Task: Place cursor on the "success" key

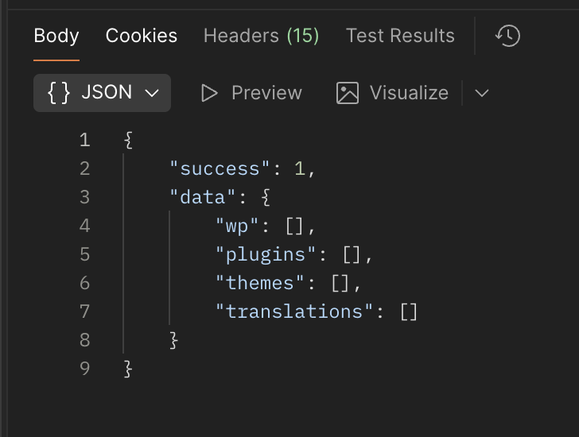Action: (220, 168)
